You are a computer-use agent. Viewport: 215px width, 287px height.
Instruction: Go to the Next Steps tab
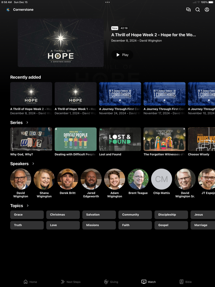[71, 282]
